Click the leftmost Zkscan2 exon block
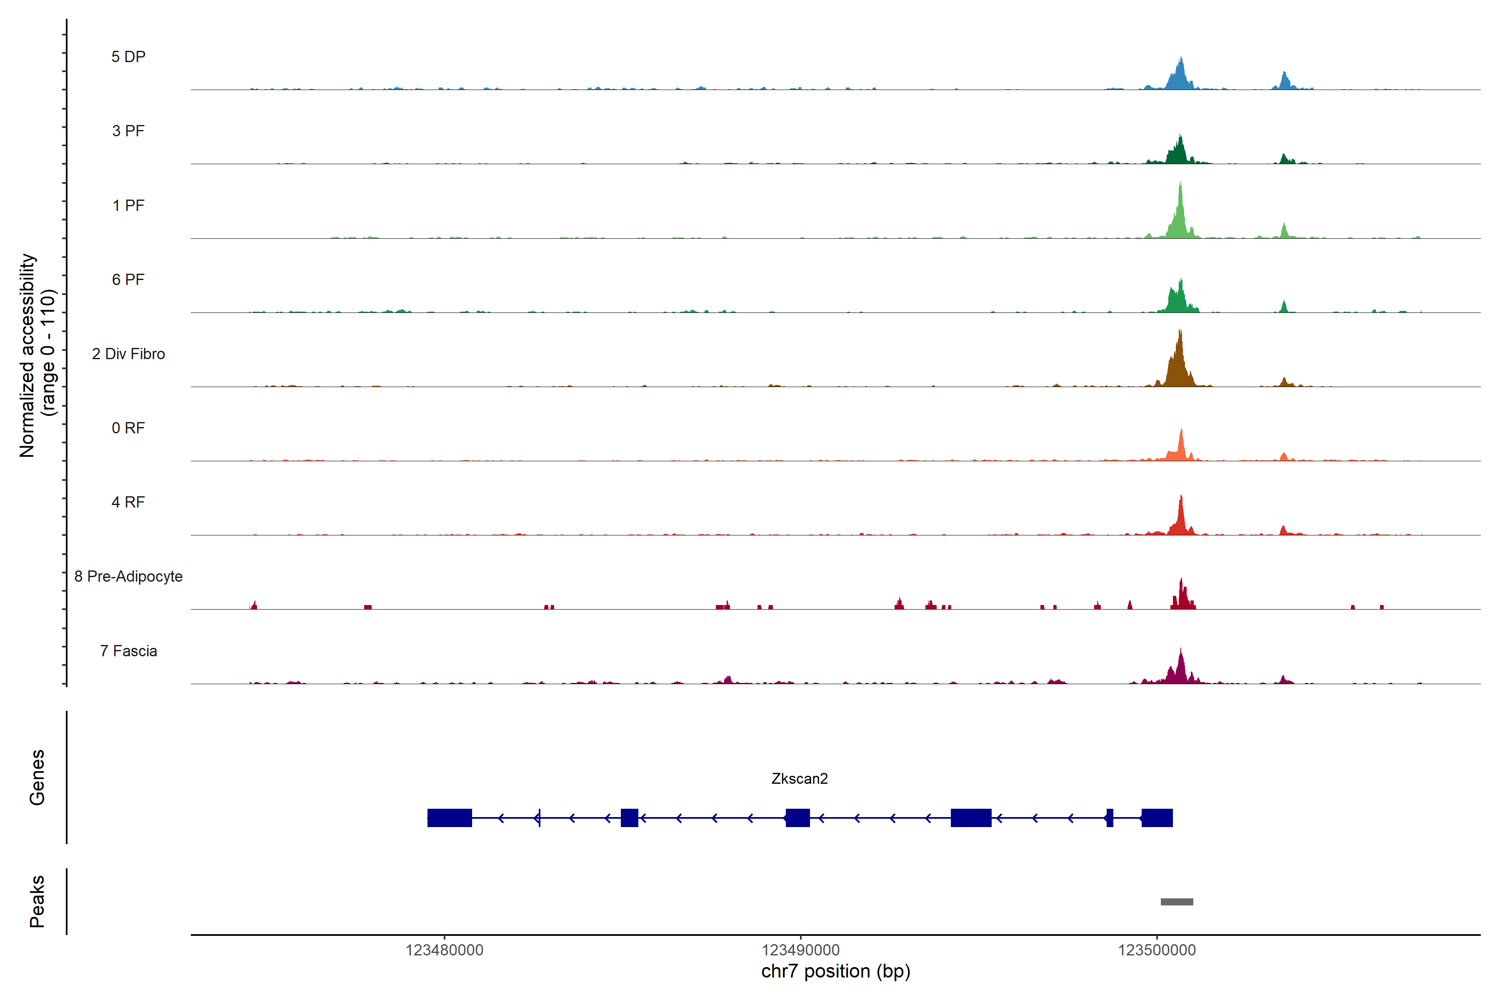Viewport: 1500px width, 1000px height. click(449, 817)
